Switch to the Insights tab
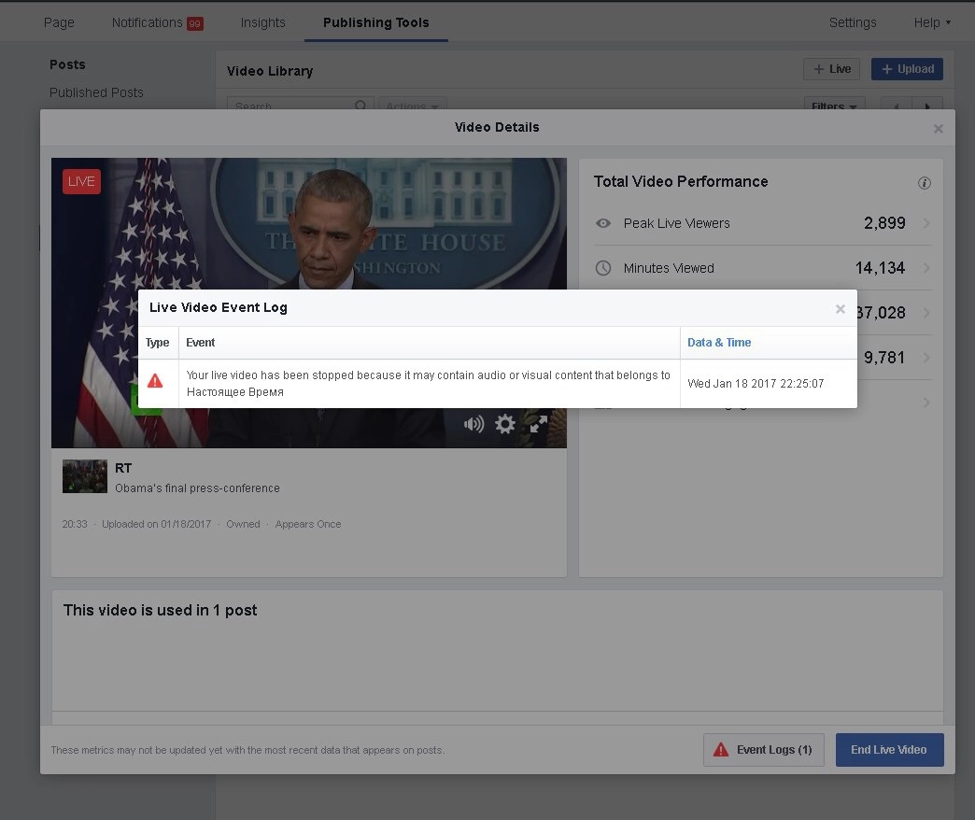Image resolution: width=975 pixels, height=820 pixels. click(262, 22)
